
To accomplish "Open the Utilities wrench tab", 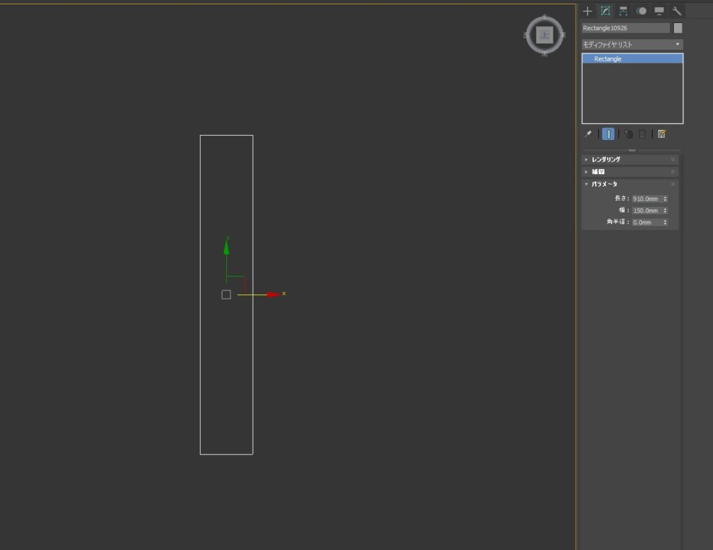I will click(x=676, y=11).
